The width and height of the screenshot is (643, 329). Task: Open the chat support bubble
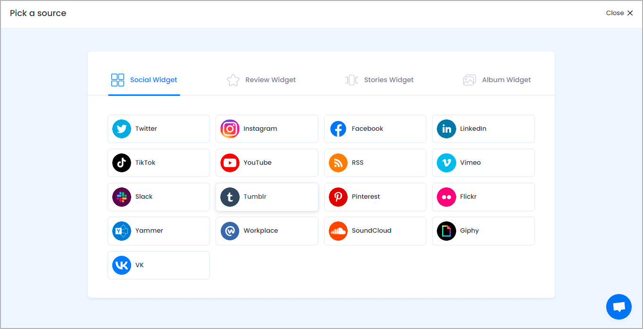pos(619,307)
